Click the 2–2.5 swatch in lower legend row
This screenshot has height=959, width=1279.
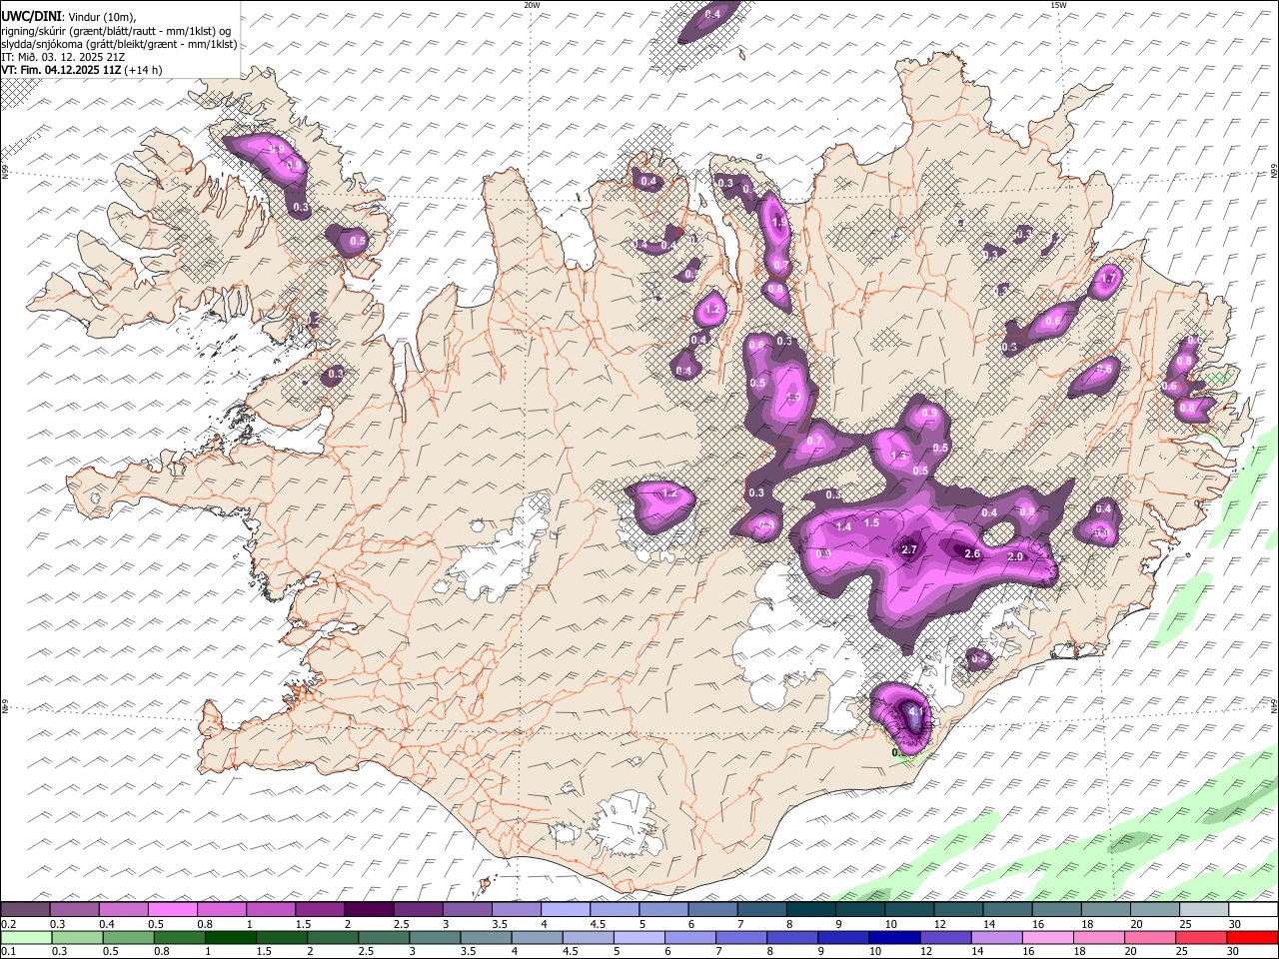click(333, 937)
